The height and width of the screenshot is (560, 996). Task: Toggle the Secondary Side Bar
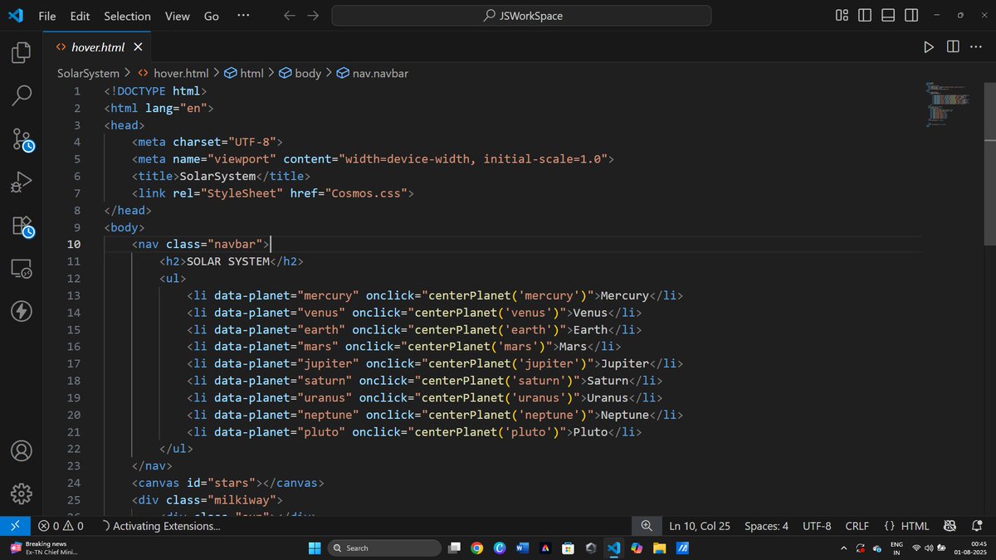tap(911, 16)
